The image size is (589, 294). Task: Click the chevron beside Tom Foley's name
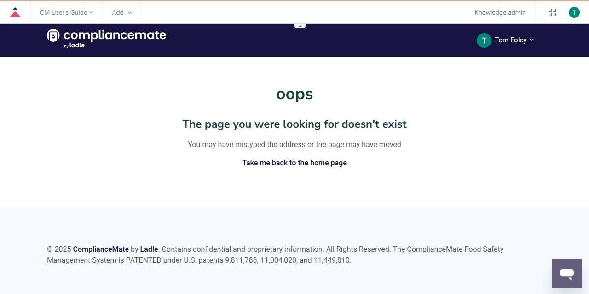coord(532,40)
